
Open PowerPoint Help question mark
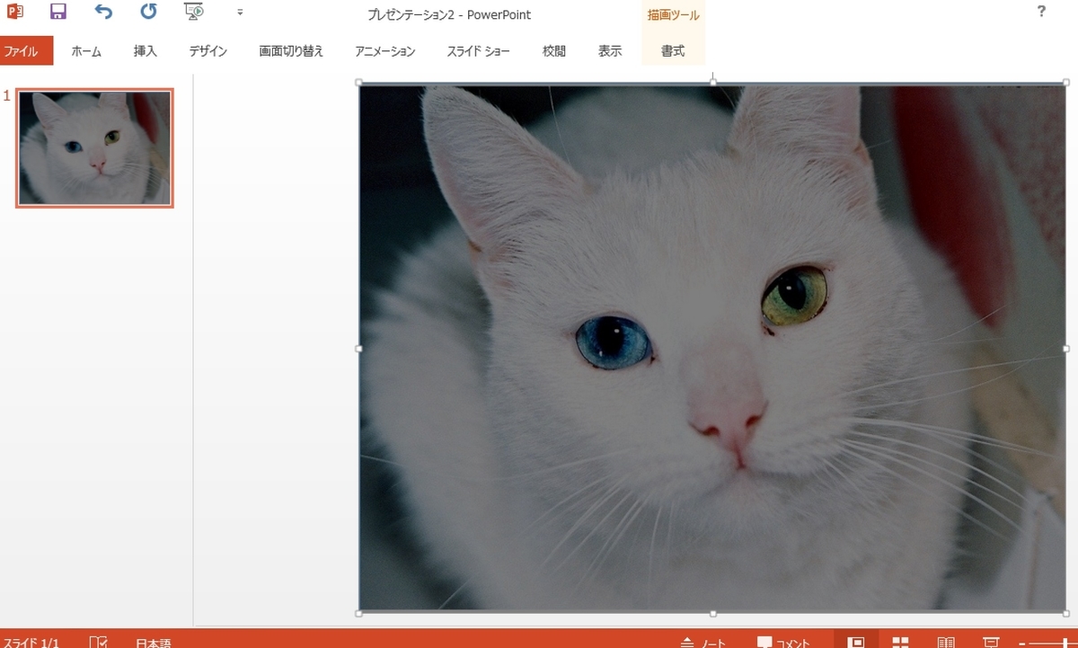[x=1041, y=12]
